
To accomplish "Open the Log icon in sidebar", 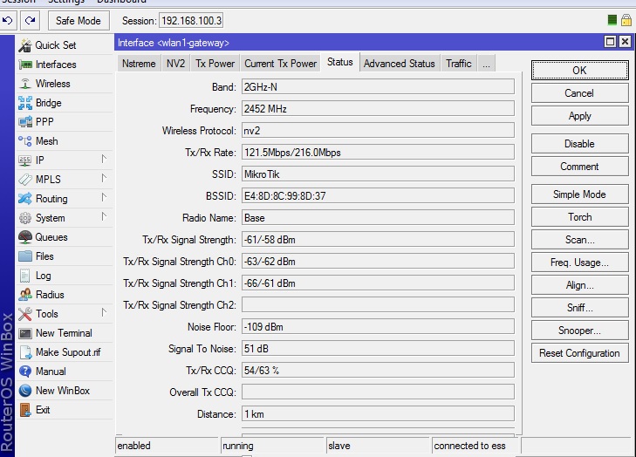I will click(x=24, y=276).
